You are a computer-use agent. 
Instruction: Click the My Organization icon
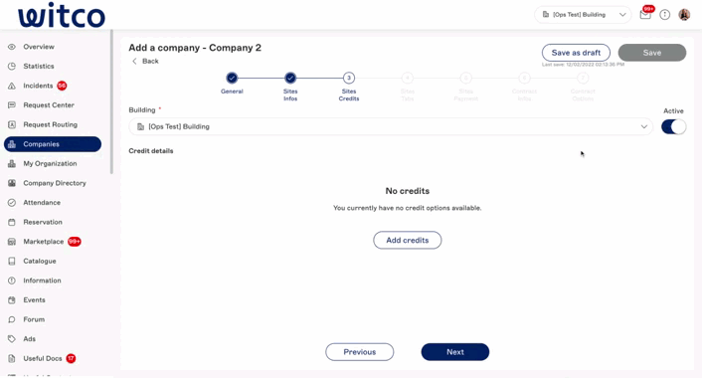pyautogui.click(x=12, y=163)
